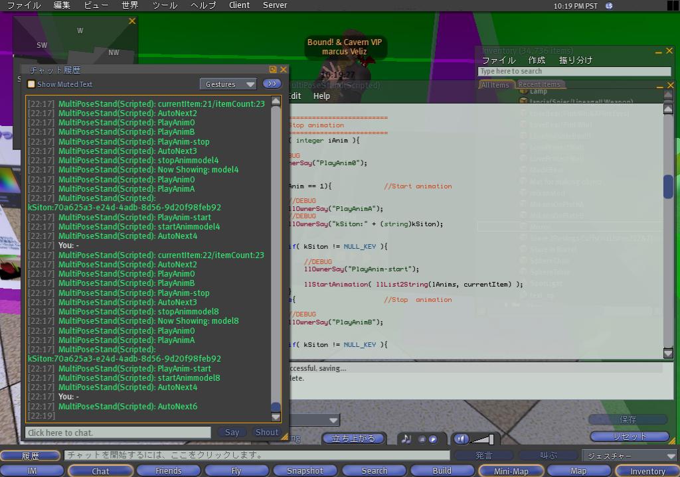The height and width of the screenshot is (477, 680).
Task: Switch to the Recent Items inventory tab
Action: 539,84
